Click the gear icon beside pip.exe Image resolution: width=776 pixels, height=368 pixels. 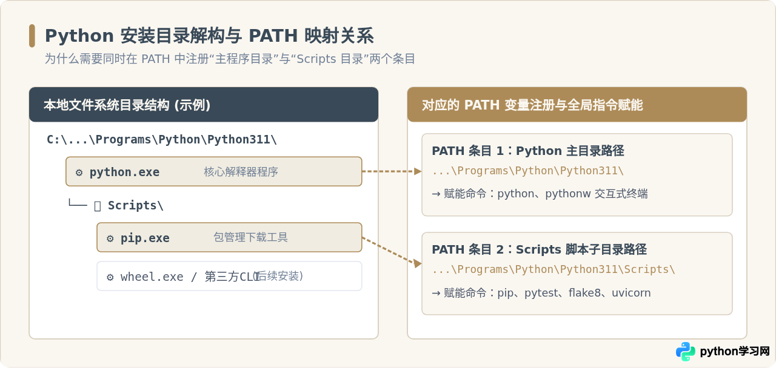tap(110, 238)
